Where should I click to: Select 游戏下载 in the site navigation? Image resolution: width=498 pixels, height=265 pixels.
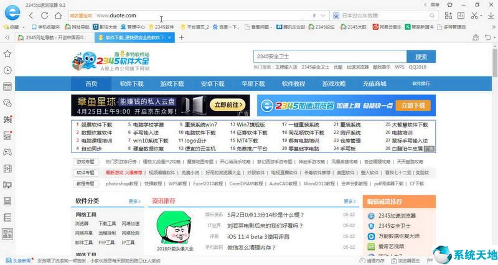click(x=172, y=84)
